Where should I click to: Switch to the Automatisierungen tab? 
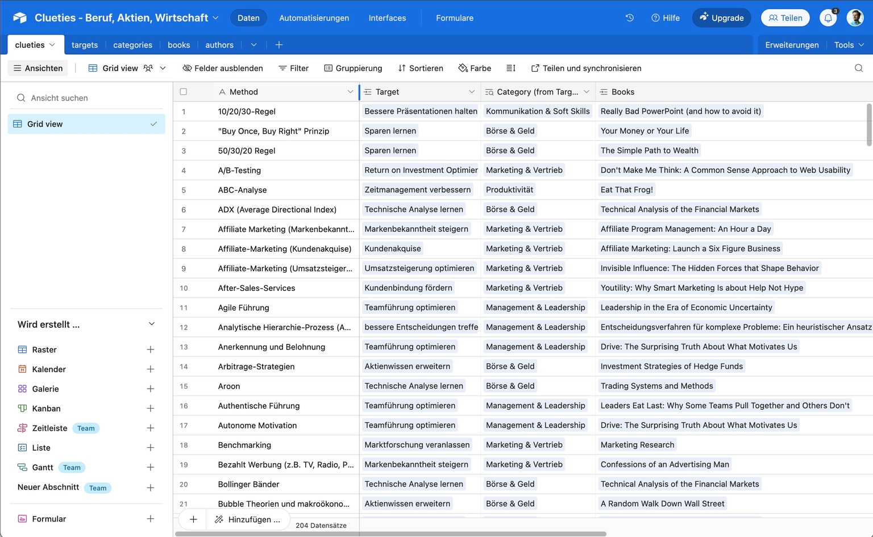(x=314, y=18)
